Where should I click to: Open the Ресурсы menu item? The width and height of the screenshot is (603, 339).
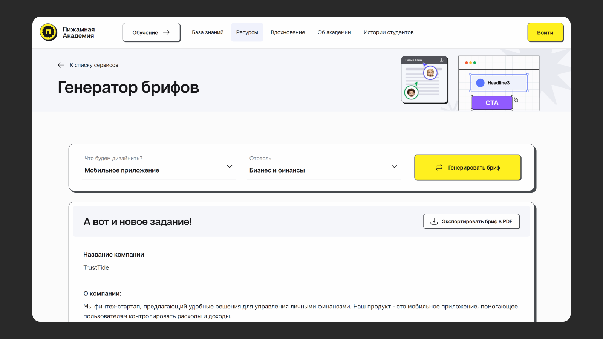247,32
